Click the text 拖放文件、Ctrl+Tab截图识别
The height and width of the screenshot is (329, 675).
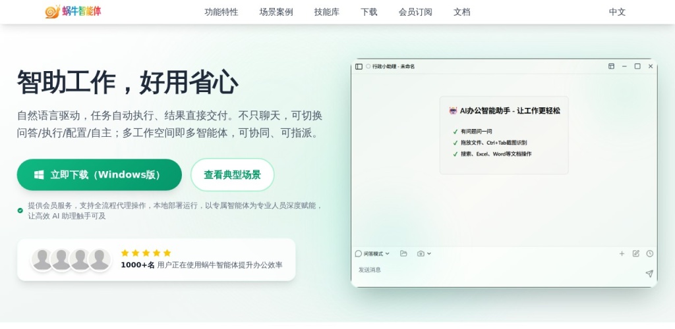(494, 143)
